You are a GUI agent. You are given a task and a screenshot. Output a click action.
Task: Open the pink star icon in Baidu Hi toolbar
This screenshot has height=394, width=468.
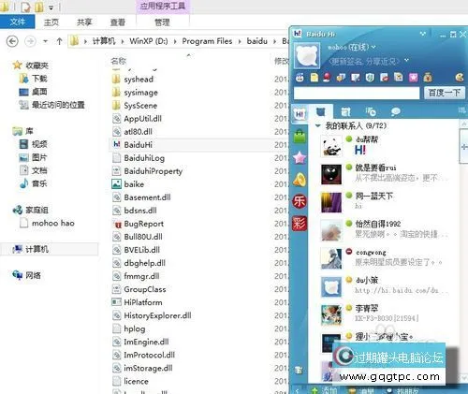tap(414, 78)
